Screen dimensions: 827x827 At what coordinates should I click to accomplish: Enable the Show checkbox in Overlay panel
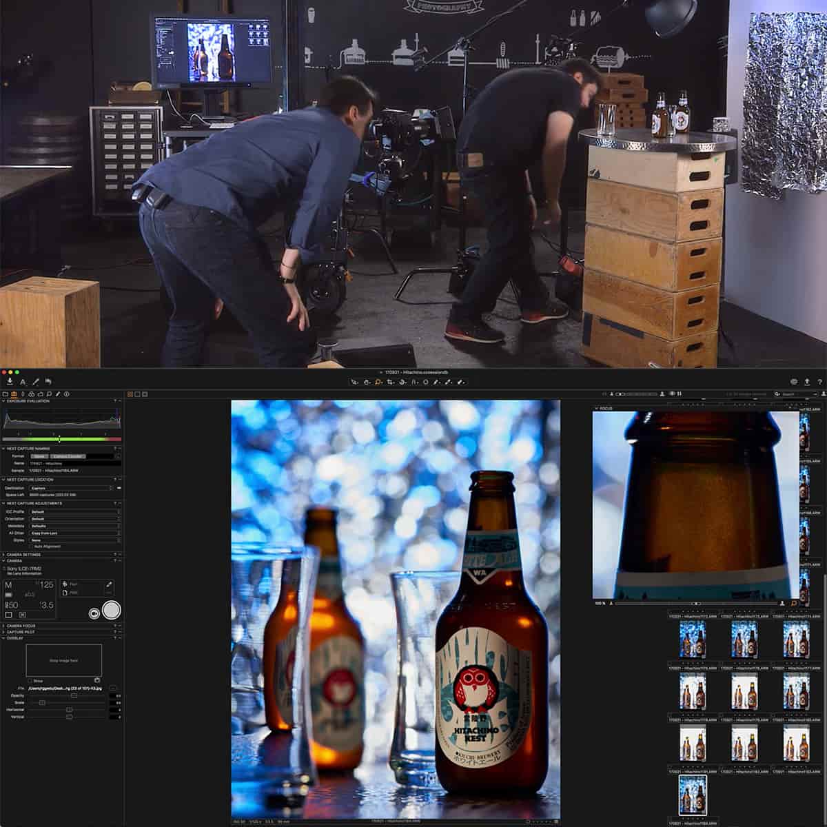(30, 681)
